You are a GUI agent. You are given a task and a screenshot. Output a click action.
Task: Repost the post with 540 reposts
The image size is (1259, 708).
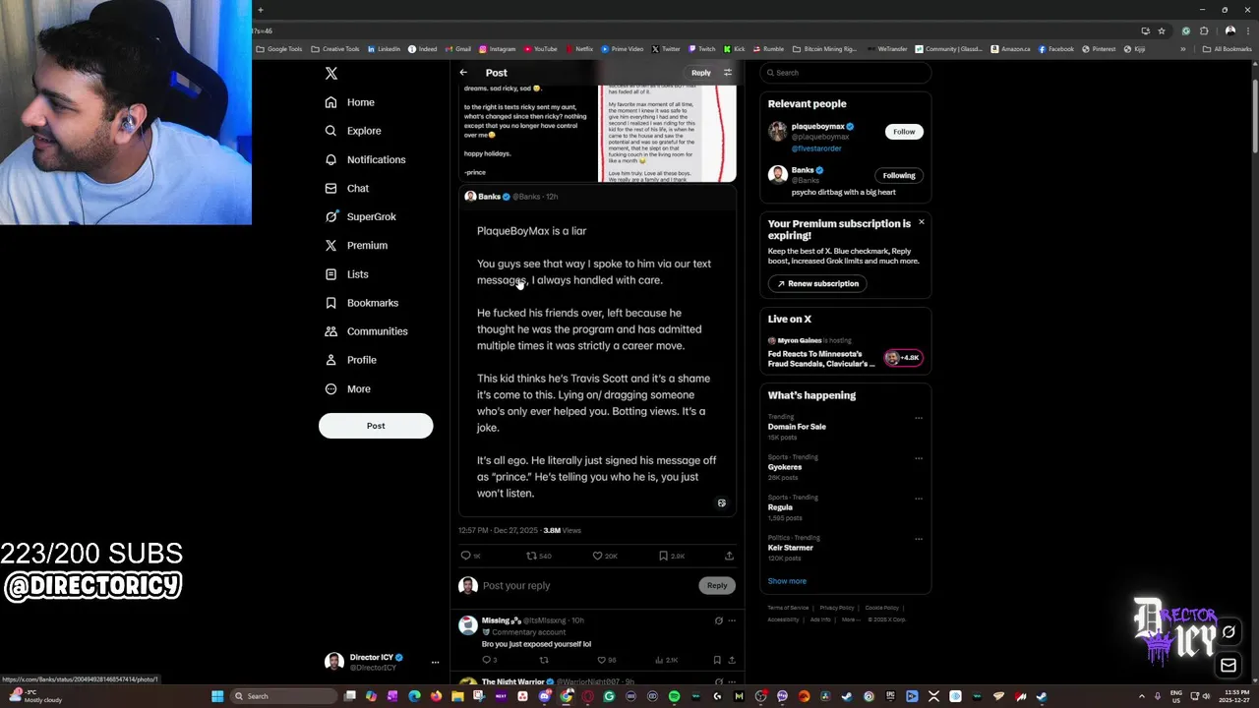click(531, 556)
